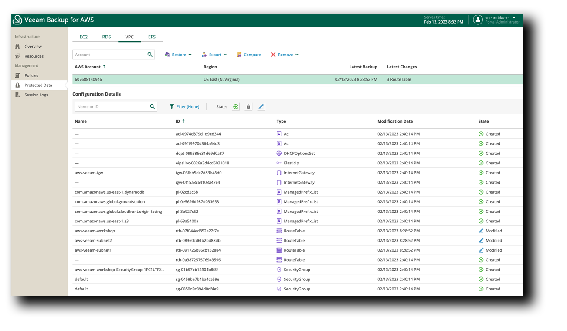Click the Acl icon in acl-09f19970d364a54d3 row
The width and height of the screenshot is (567, 331).
pos(279,143)
